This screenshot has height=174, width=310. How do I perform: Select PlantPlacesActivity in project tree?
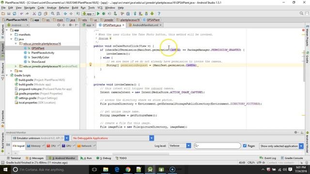tap(43, 53)
